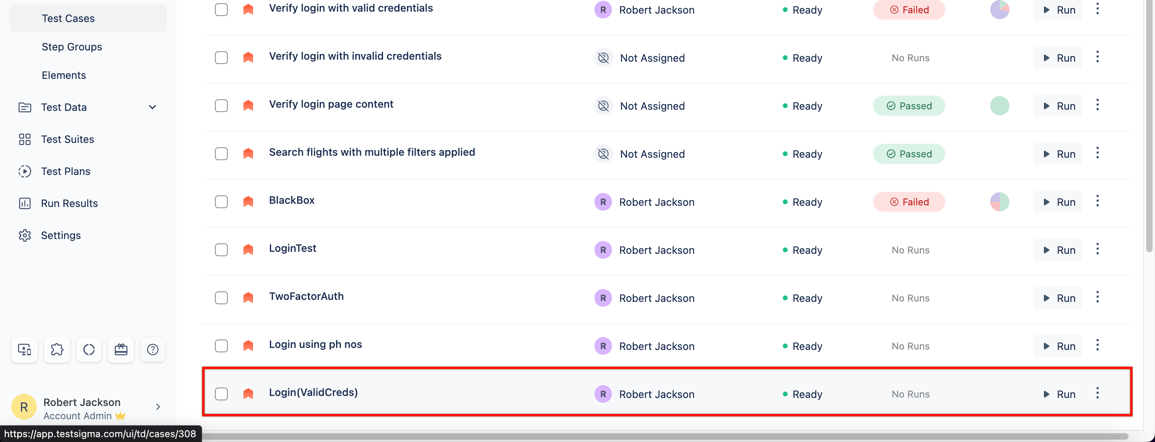This screenshot has height=442, width=1155.
Task: Click the priority flag icon for LoginTest
Action: pyautogui.click(x=249, y=249)
